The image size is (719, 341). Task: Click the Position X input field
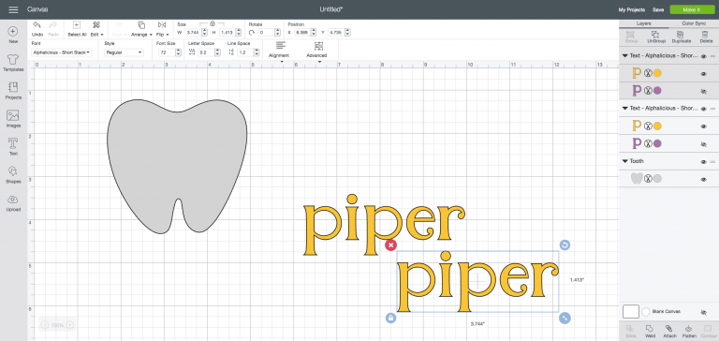[302, 33]
